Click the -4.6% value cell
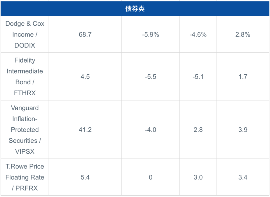The width and height of the screenshot is (270, 197). point(198,35)
